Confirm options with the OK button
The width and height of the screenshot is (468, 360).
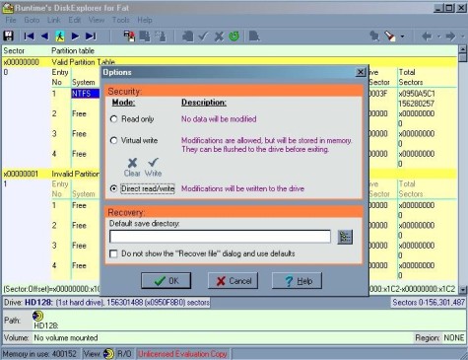click(x=166, y=281)
